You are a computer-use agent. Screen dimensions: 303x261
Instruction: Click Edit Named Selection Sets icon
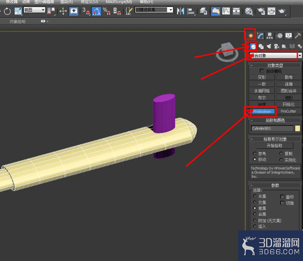coord(129,11)
